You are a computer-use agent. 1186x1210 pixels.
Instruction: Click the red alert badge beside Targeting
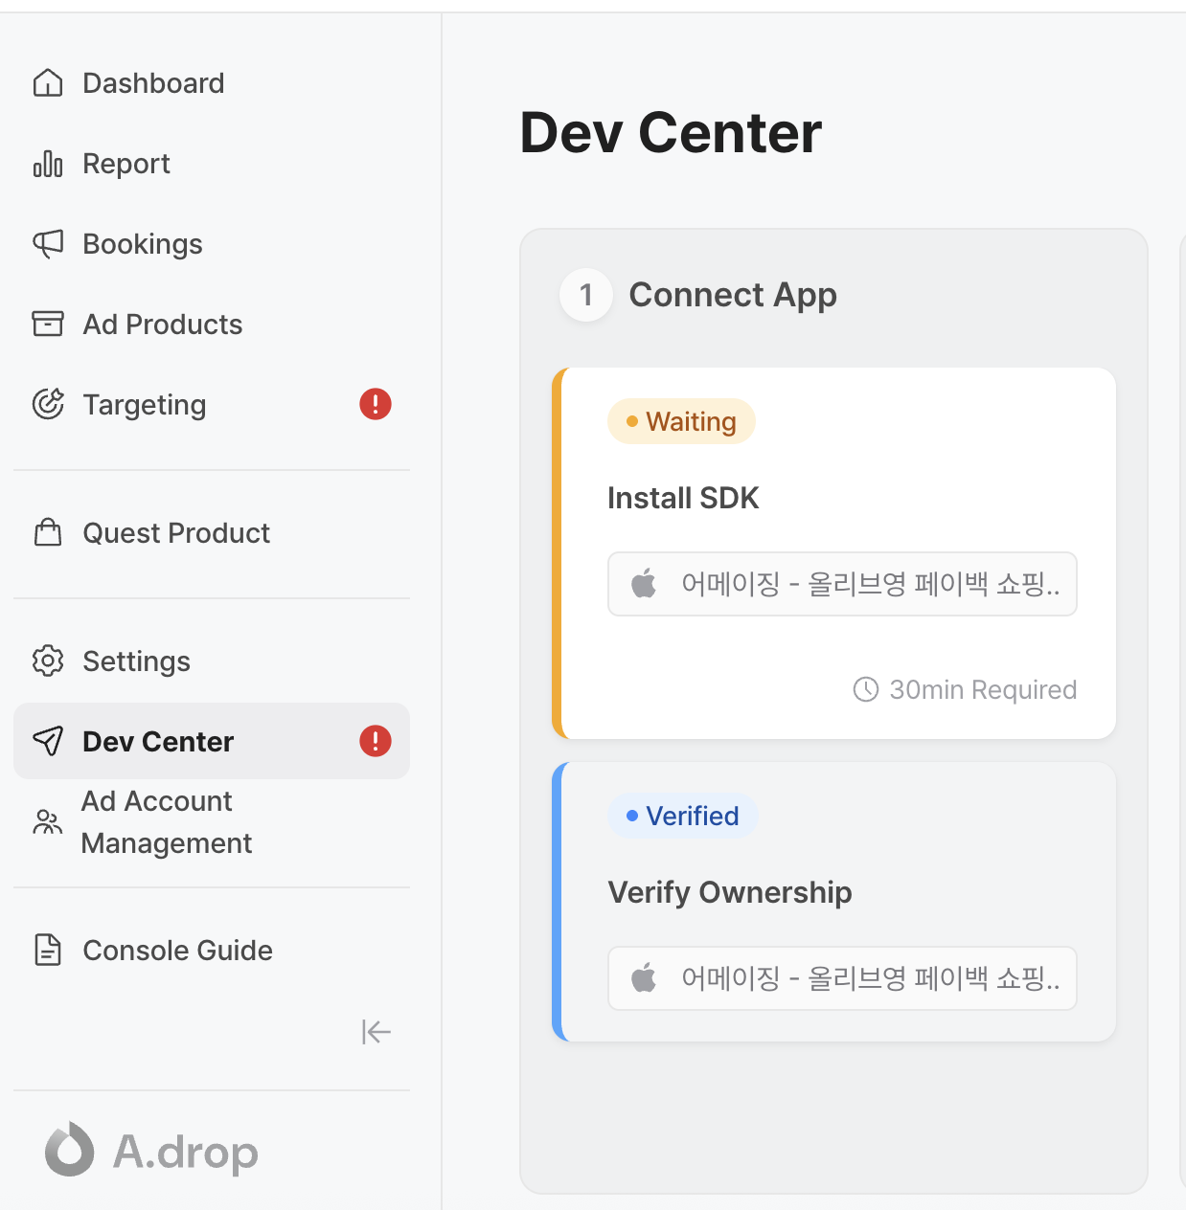(376, 405)
